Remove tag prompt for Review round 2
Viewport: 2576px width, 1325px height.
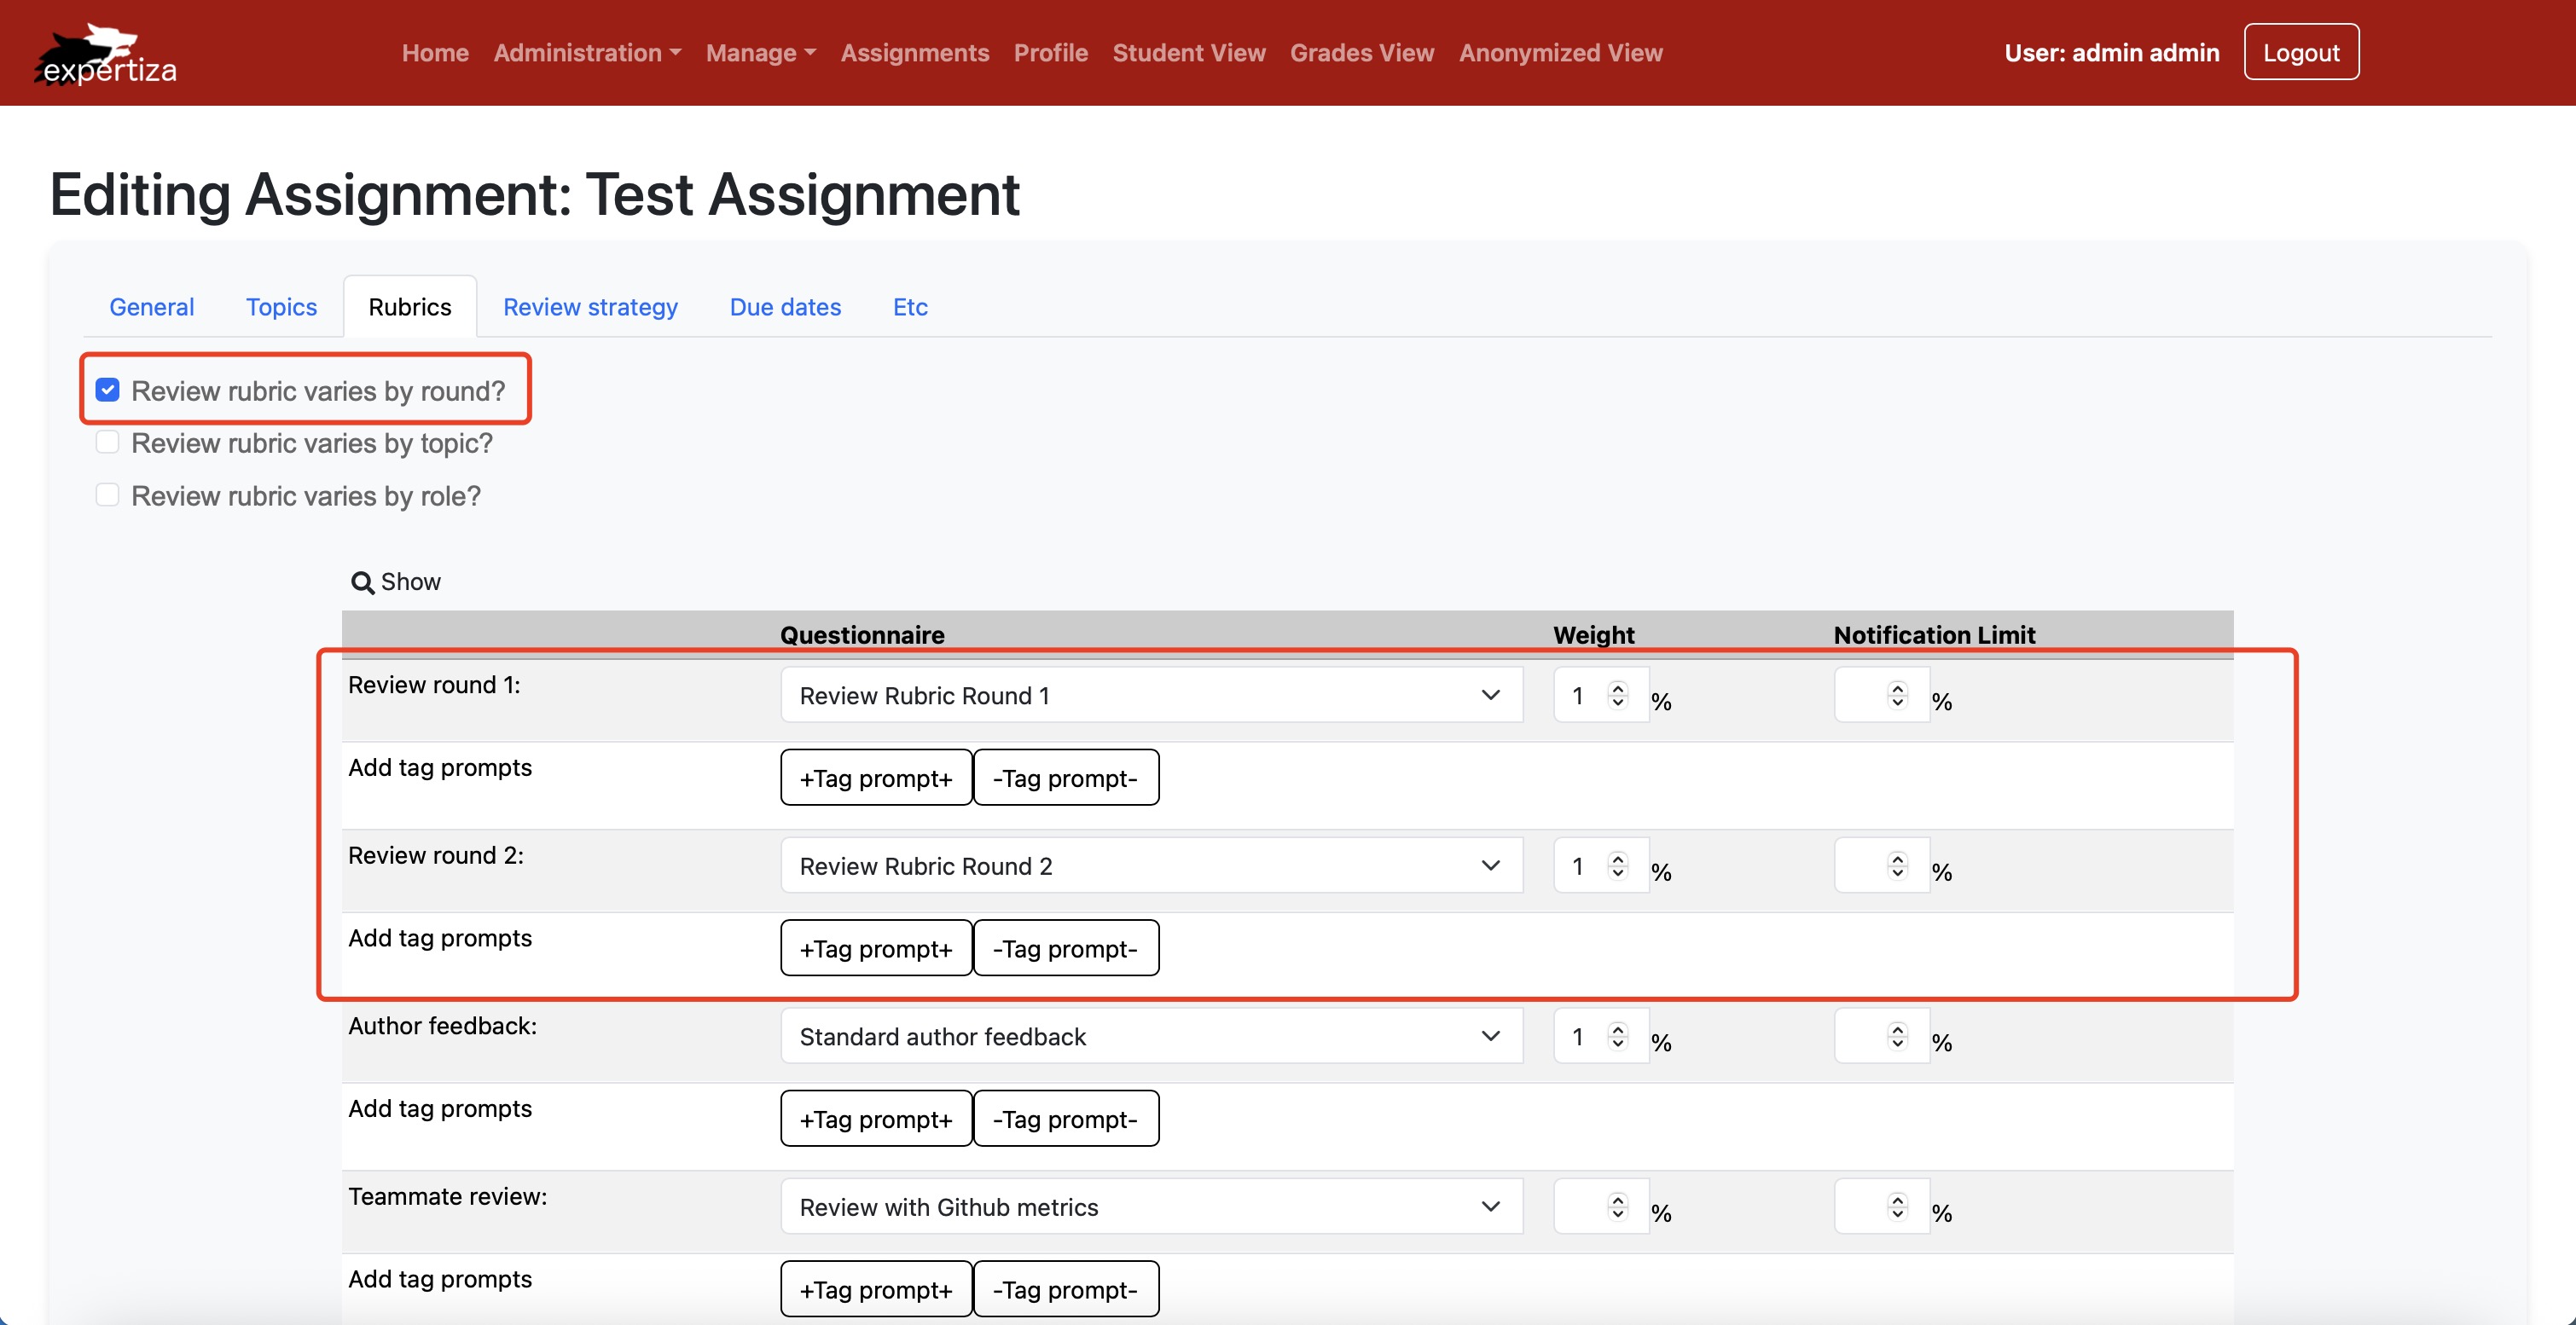point(1065,948)
